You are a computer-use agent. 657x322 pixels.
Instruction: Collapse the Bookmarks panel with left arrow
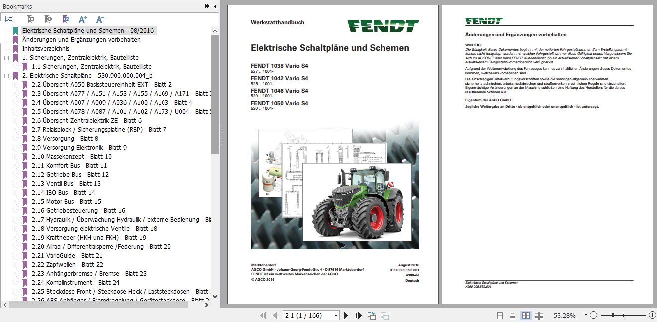[x=215, y=6]
